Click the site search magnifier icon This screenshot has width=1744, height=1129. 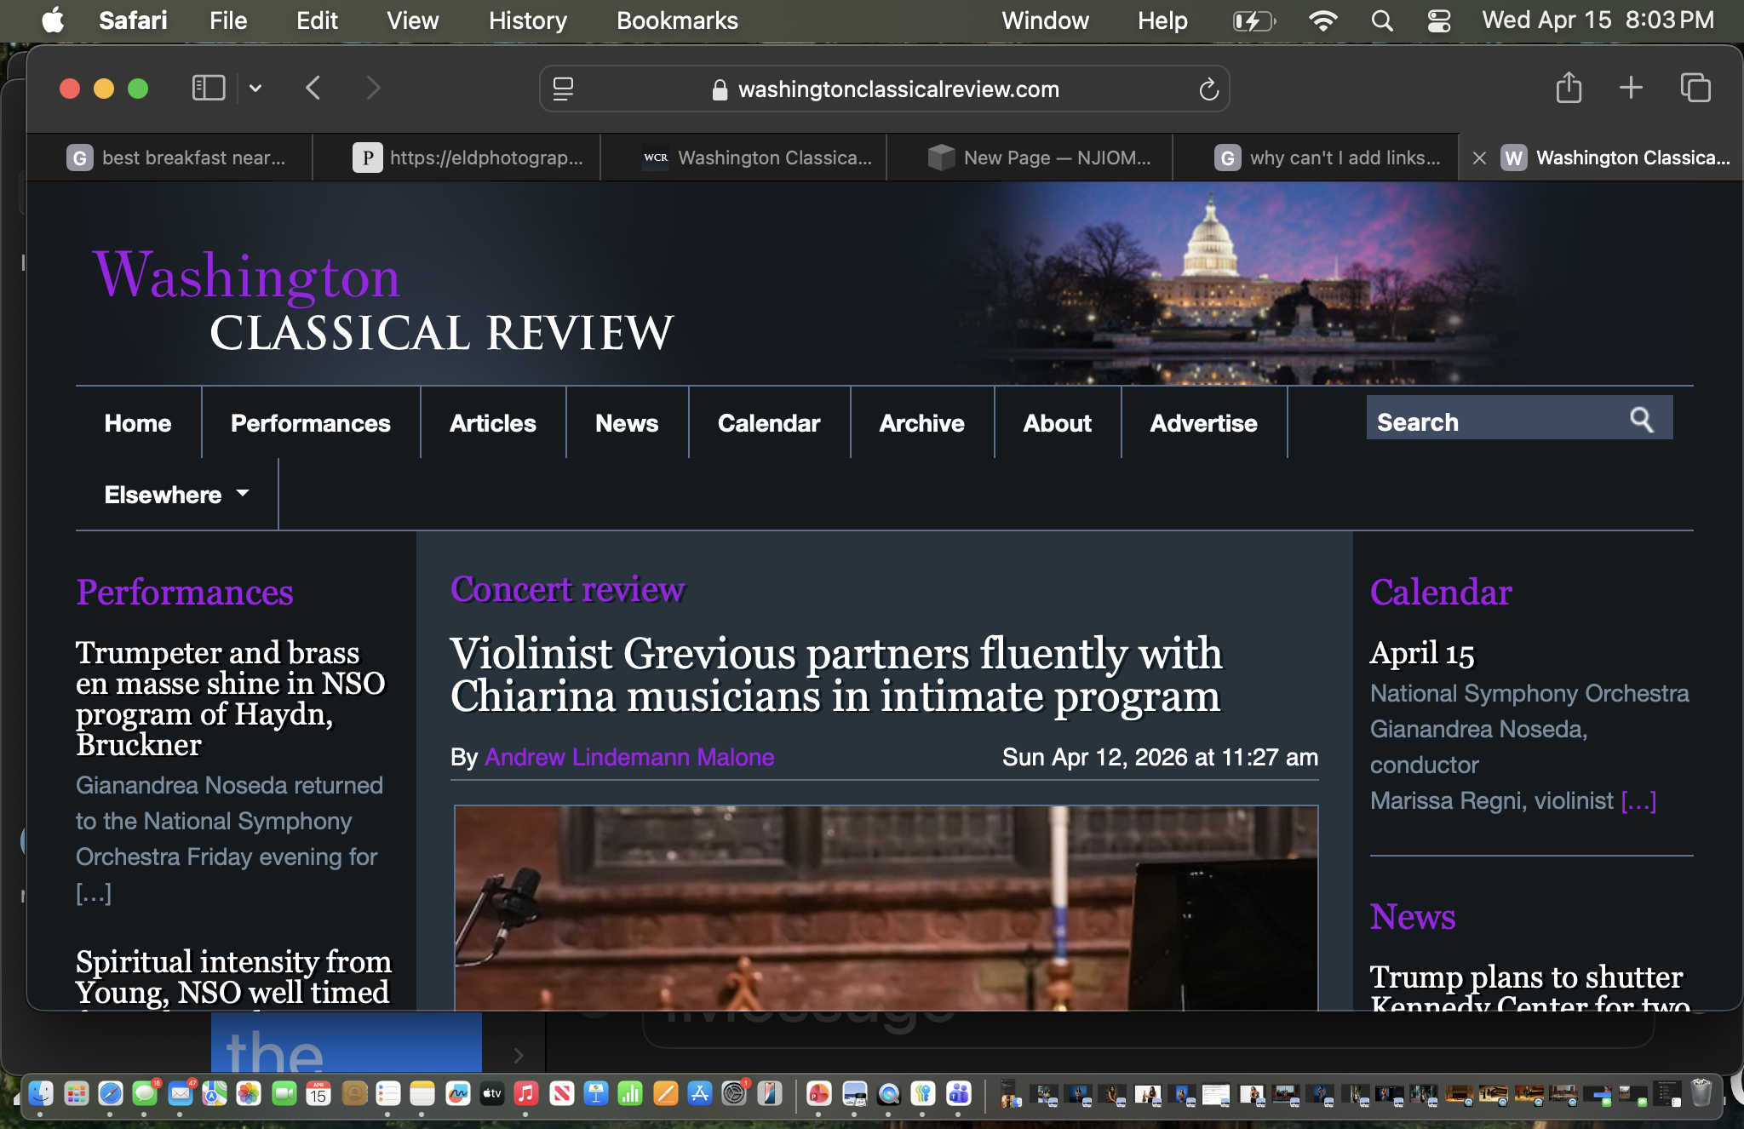tap(1641, 420)
